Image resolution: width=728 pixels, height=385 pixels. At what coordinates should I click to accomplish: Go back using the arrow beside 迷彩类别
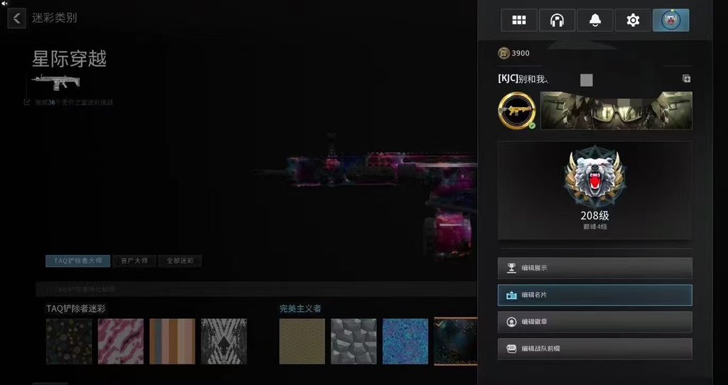pos(17,18)
